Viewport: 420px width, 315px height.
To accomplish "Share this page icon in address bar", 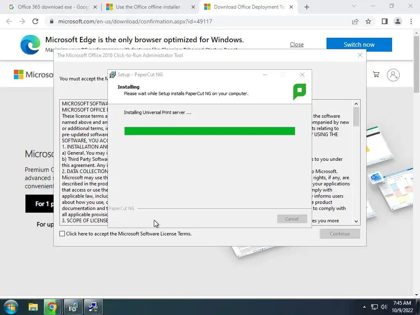I will coord(355,21).
